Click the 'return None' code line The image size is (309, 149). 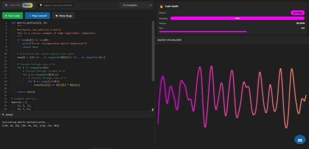click(30, 47)
